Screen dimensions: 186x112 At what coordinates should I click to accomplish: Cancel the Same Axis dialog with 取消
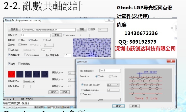coord(135,106)
